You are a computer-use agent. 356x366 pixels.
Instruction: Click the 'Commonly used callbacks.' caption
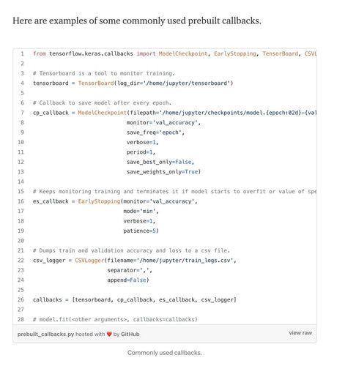coord(165,353)
